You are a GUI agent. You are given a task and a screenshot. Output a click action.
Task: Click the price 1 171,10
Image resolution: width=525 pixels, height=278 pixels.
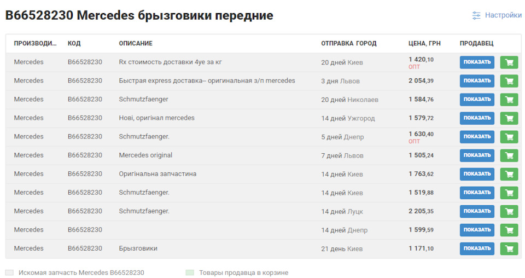click(421, 248)
